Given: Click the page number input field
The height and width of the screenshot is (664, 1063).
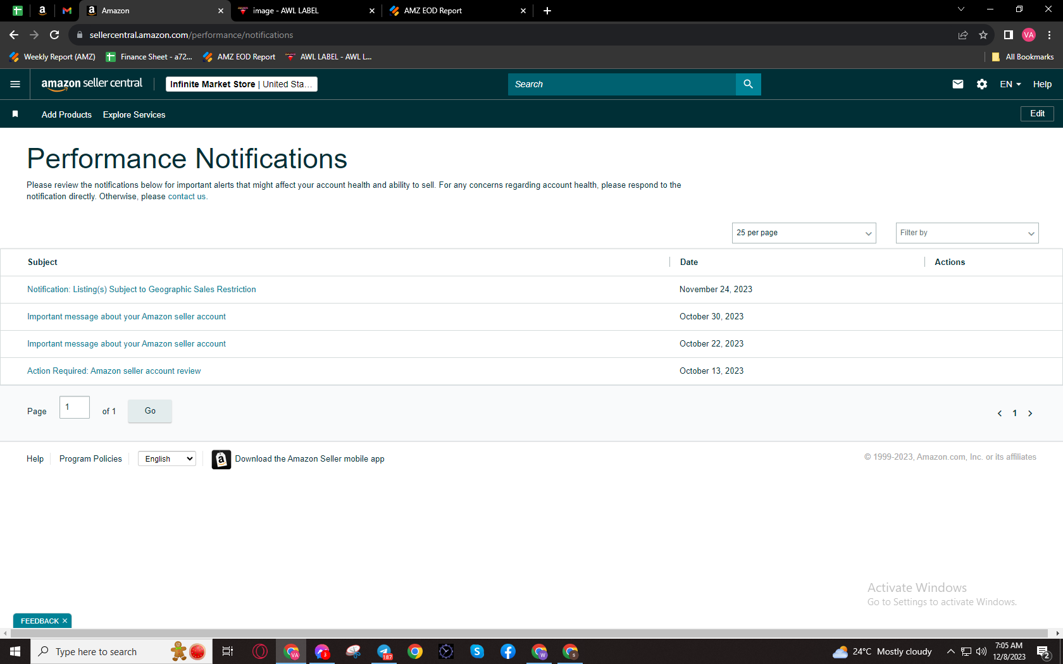Looking at the screenshot, I should [x=75, y=407].
